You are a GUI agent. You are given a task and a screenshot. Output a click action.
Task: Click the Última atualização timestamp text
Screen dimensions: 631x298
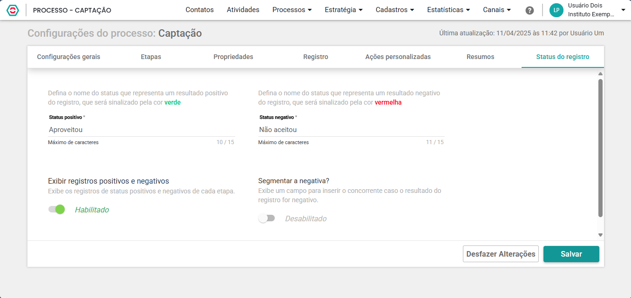pyautogui.click(x=522, y=33)
